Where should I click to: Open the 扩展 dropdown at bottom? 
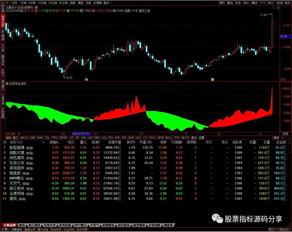6,230
